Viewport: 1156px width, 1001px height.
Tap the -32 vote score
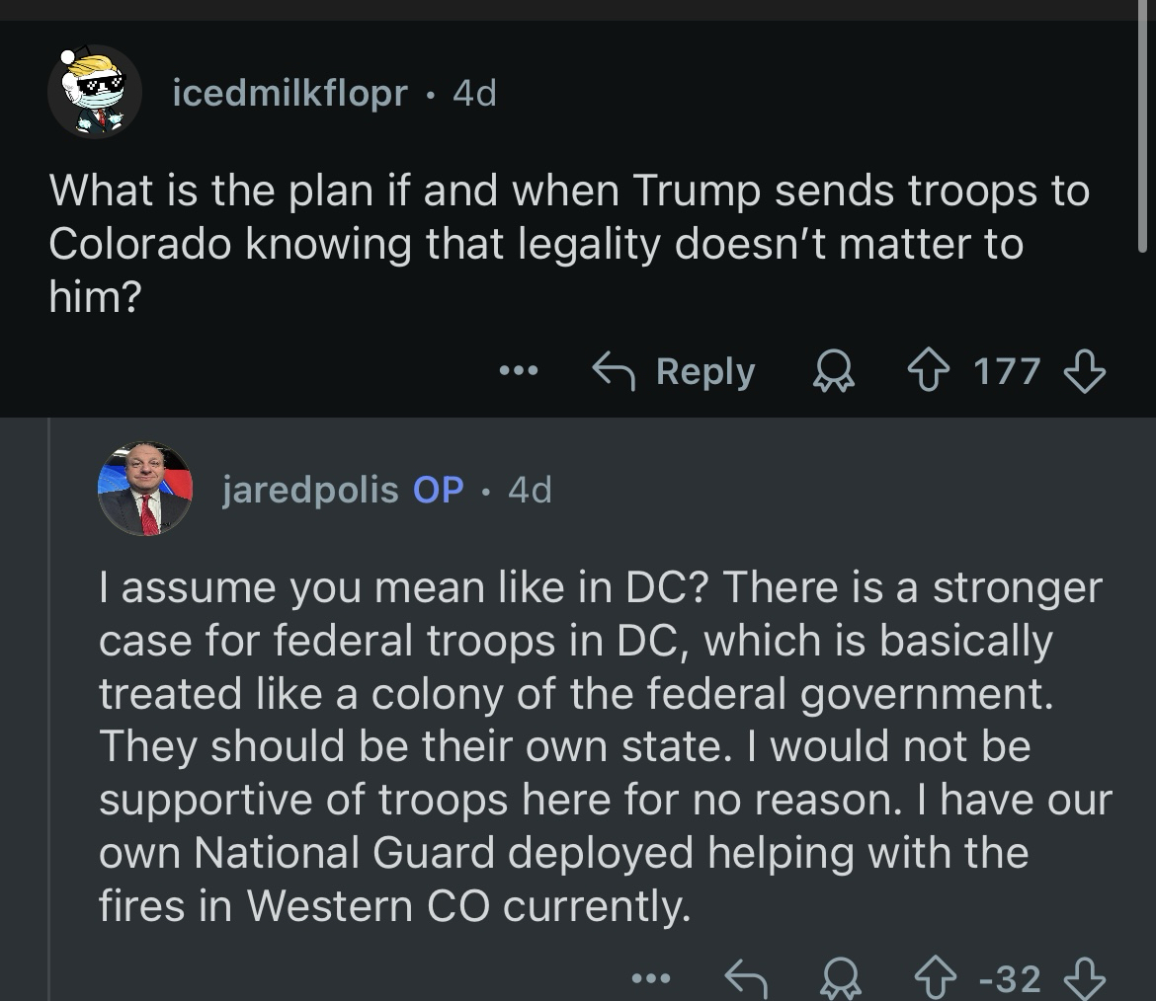1008,978
